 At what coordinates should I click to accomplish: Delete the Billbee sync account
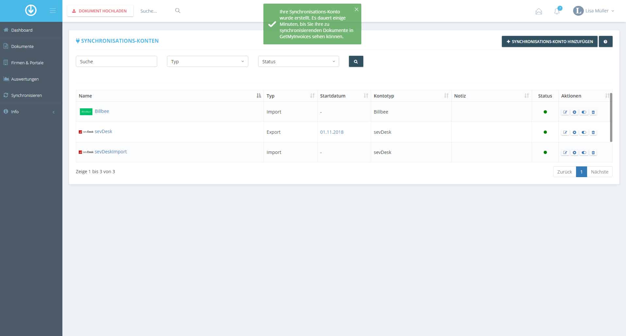coord(593,112)
